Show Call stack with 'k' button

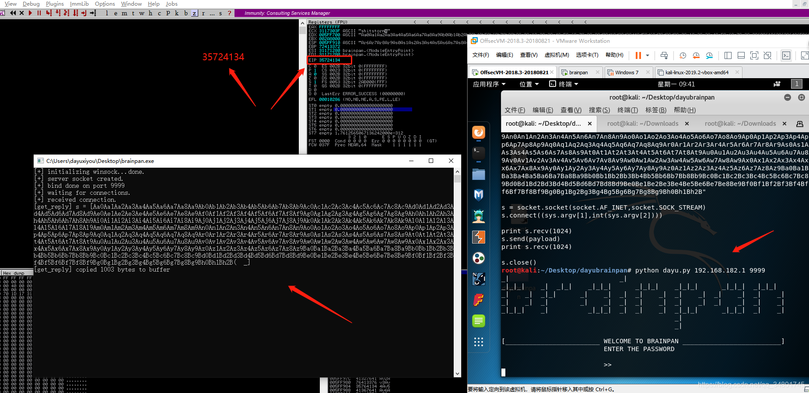click(x=177, y=13)
